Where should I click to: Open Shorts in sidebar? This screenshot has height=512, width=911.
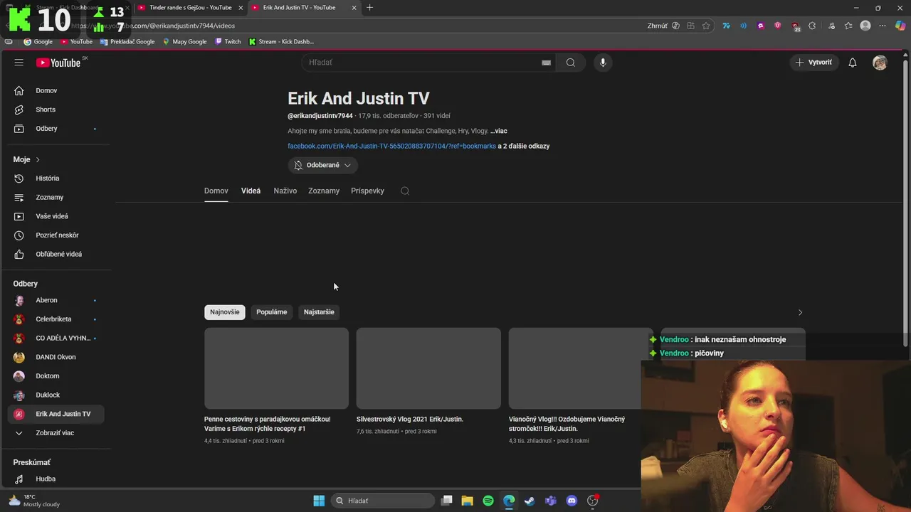pyautogui.click(x=56, y=110)
